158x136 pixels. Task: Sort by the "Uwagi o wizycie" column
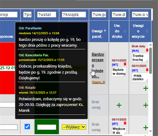point(147,31)
